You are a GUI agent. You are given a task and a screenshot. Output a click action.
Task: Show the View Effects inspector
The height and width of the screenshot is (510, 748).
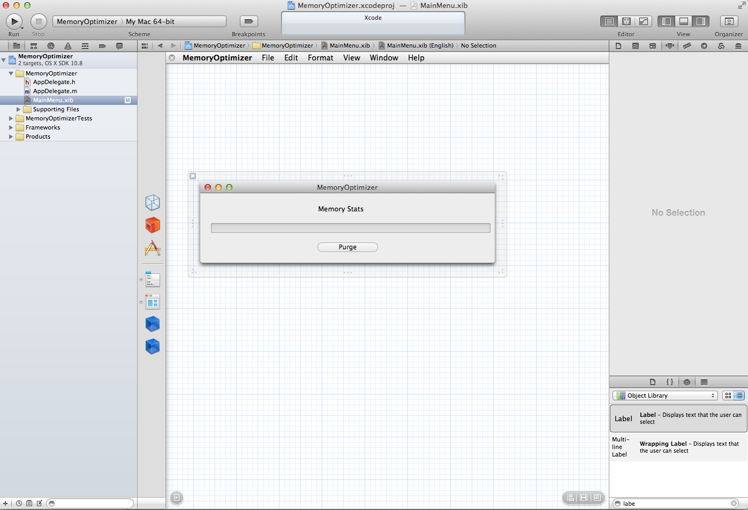[738, 46]
